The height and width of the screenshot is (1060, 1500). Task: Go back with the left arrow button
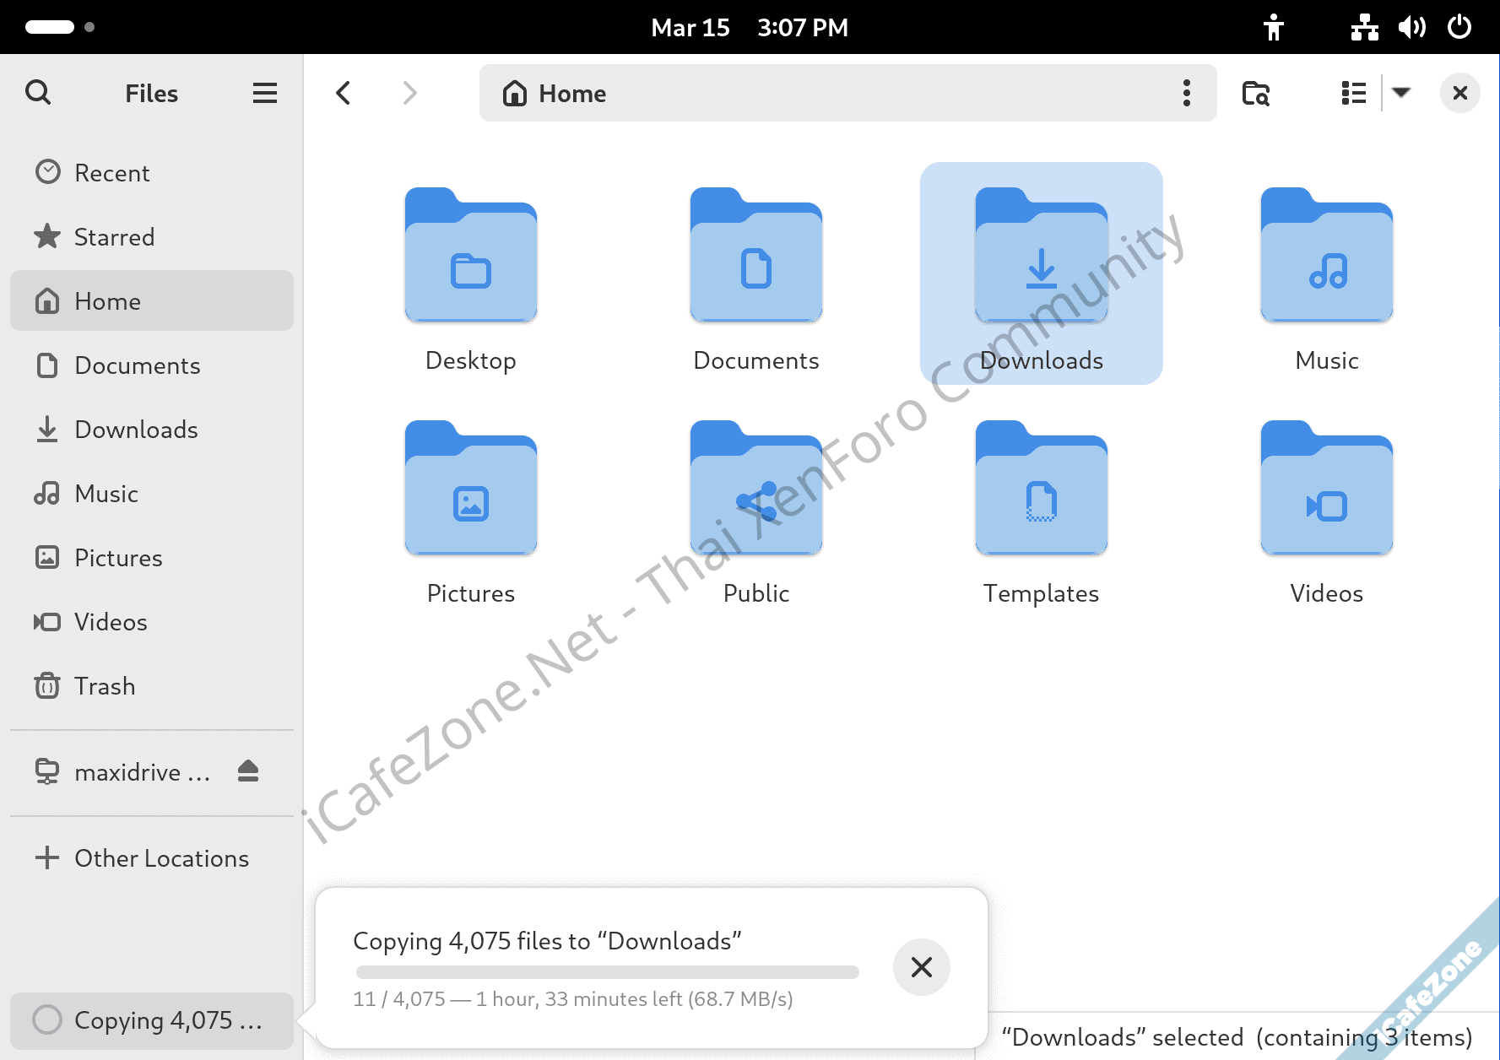(x=344, y=93)
